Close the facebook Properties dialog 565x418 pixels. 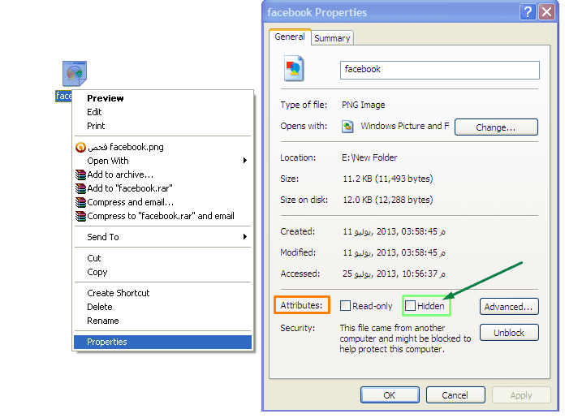546,12
